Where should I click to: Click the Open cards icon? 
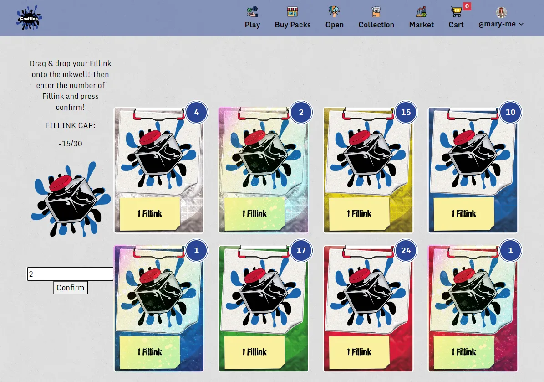tap(334, 12)
